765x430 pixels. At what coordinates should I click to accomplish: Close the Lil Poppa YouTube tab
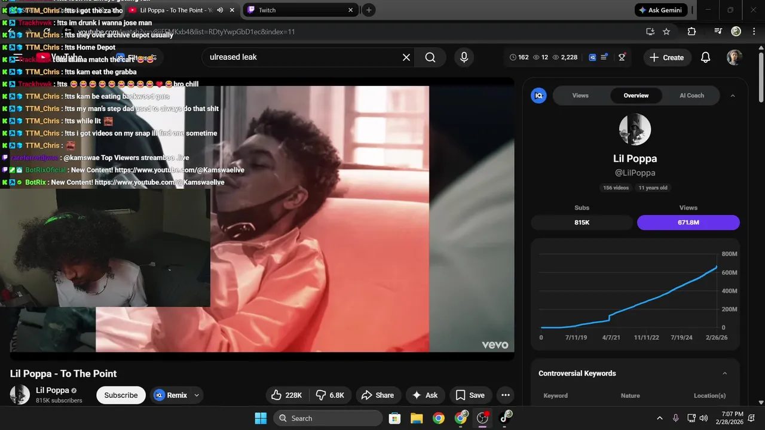(x=232, y=10)
